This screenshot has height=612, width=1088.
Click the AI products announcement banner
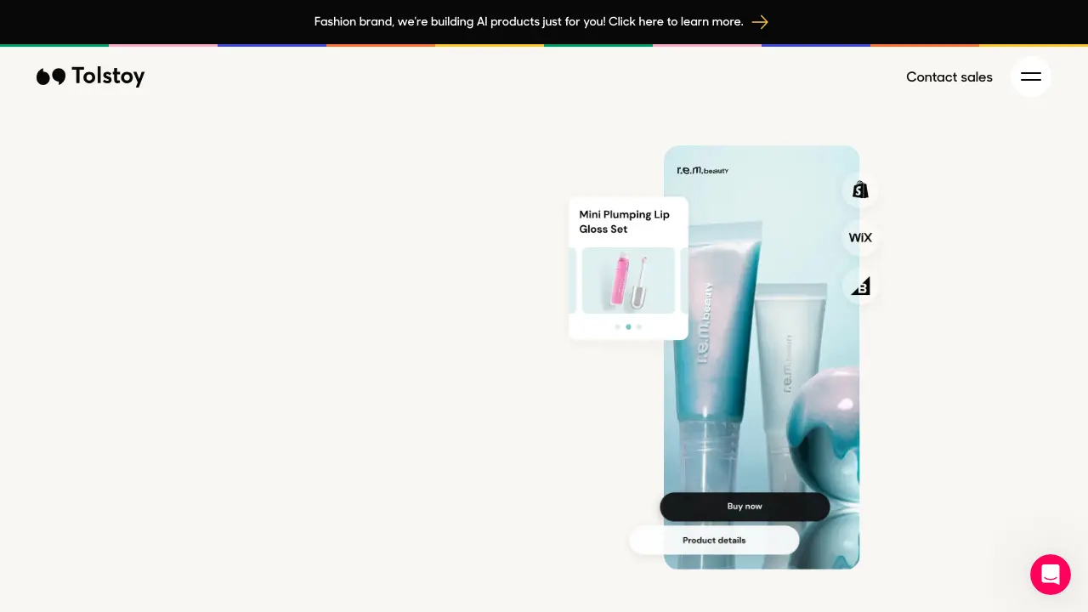tap(544, 21)
